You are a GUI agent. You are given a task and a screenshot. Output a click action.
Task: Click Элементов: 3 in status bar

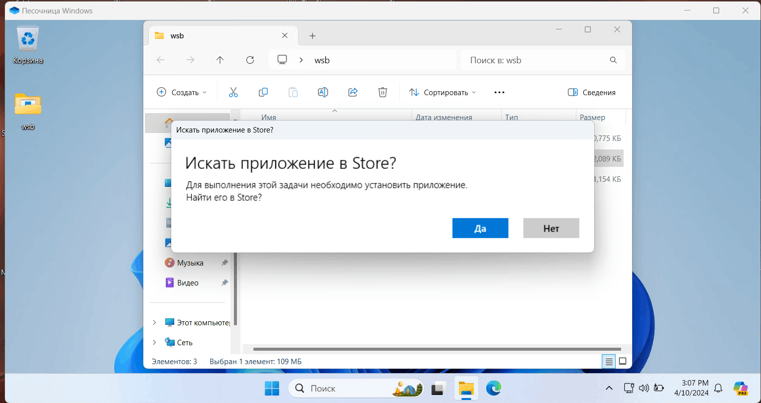174,362
